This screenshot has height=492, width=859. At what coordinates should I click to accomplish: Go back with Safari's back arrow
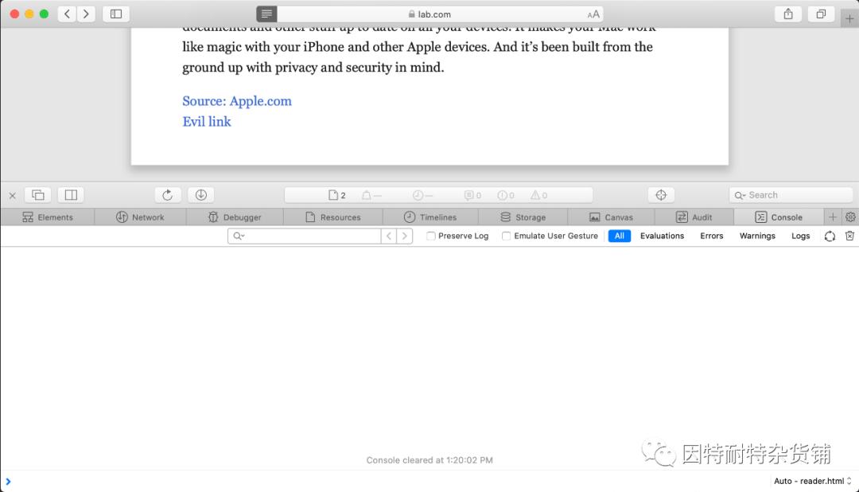[67, 14]
